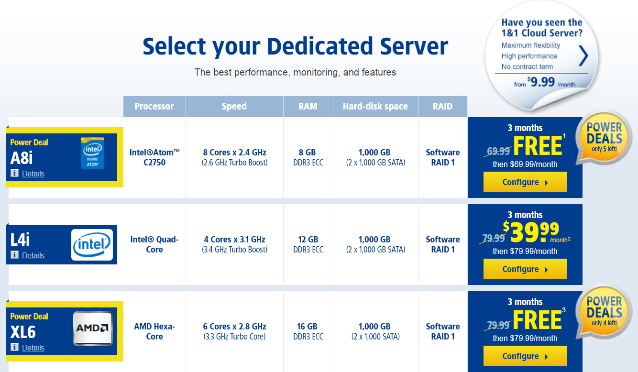Viewport: 638px width, 372px height.
Task: Configure the XL6 dedicated server
Action: pyautogui.click(x=525, y=356)
